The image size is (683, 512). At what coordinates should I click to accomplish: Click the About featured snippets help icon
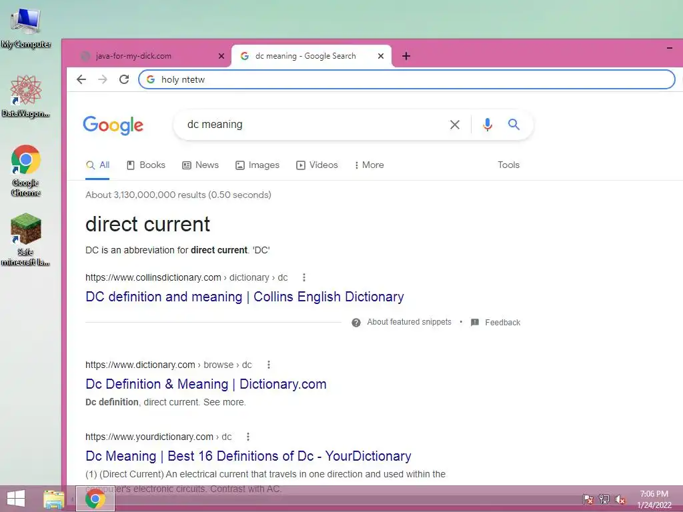356,322
